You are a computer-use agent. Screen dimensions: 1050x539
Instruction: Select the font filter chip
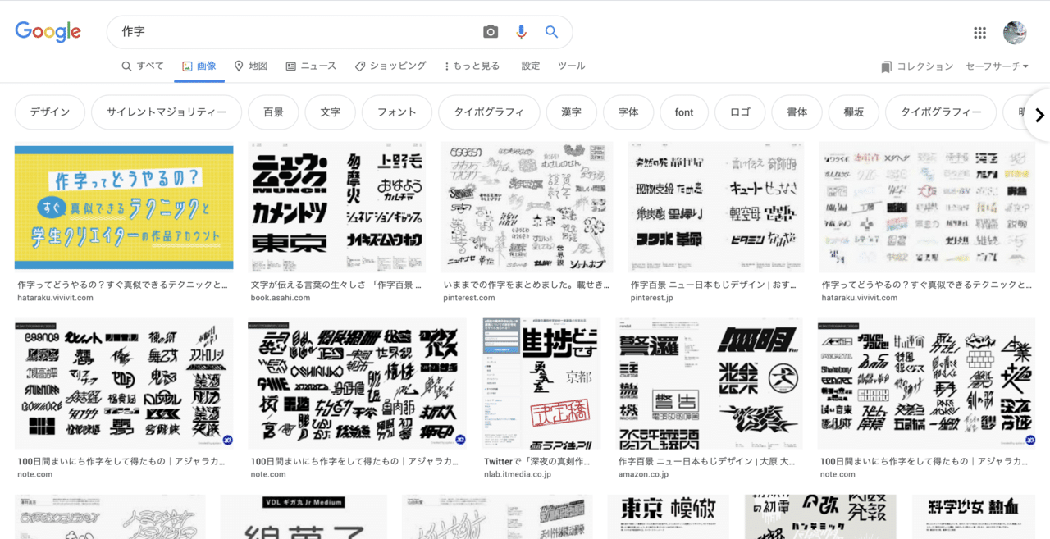click(684, 112)
